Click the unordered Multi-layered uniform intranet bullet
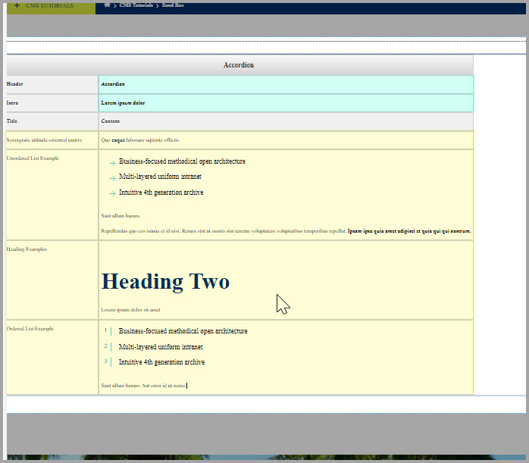Screen dimensions: 529x463 (x=160, y=177)
